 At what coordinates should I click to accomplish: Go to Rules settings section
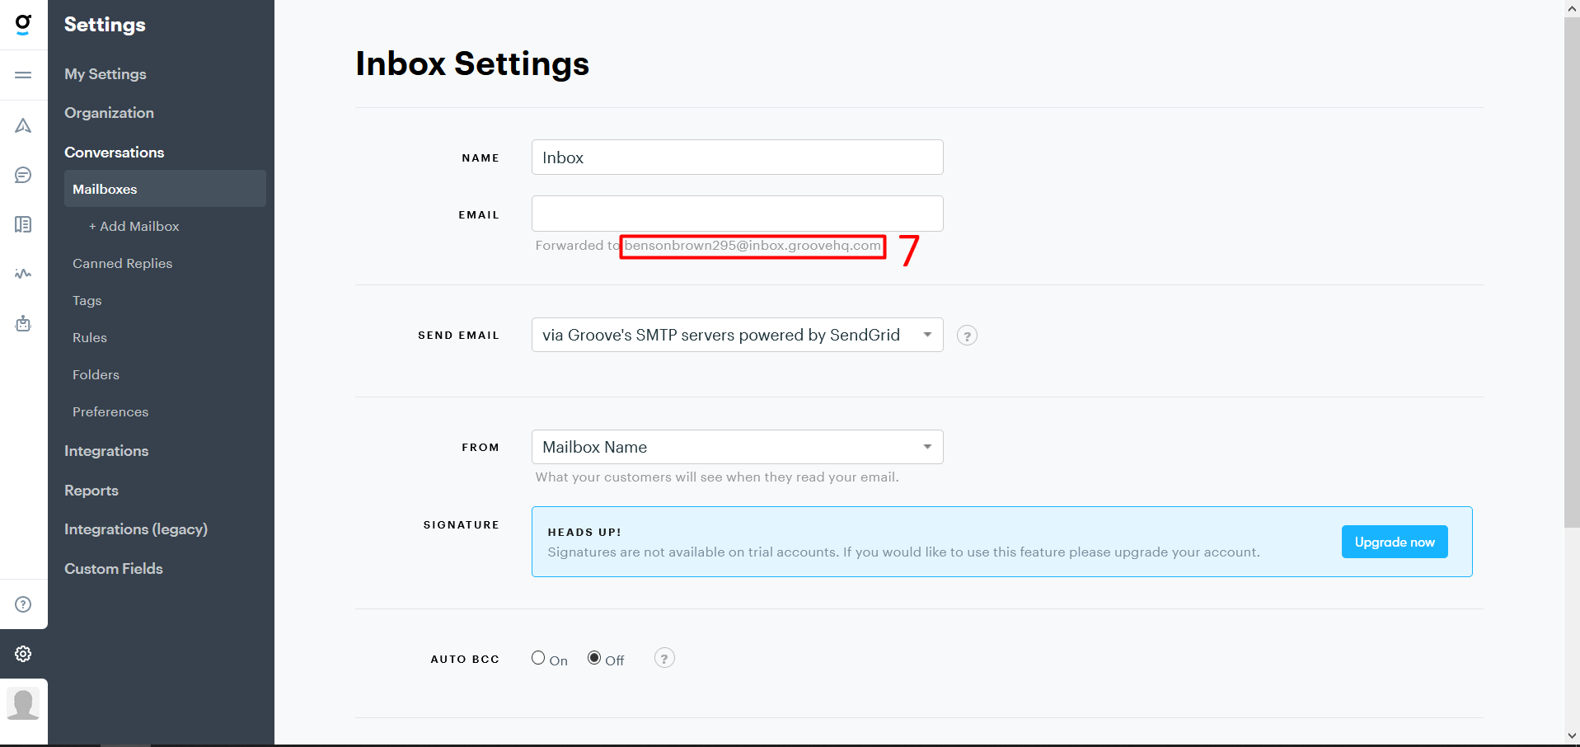point(90,338)
